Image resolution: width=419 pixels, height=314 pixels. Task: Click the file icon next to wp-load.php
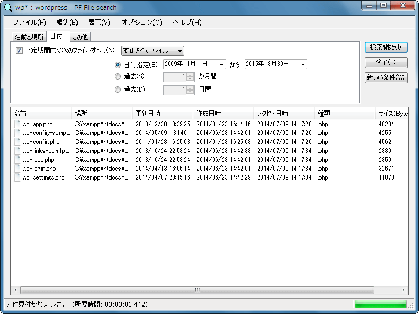pyautogui.click(x=17, y=160)
